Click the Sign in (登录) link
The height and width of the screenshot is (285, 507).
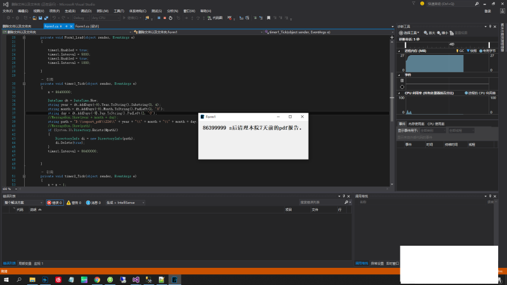(487, 11)
